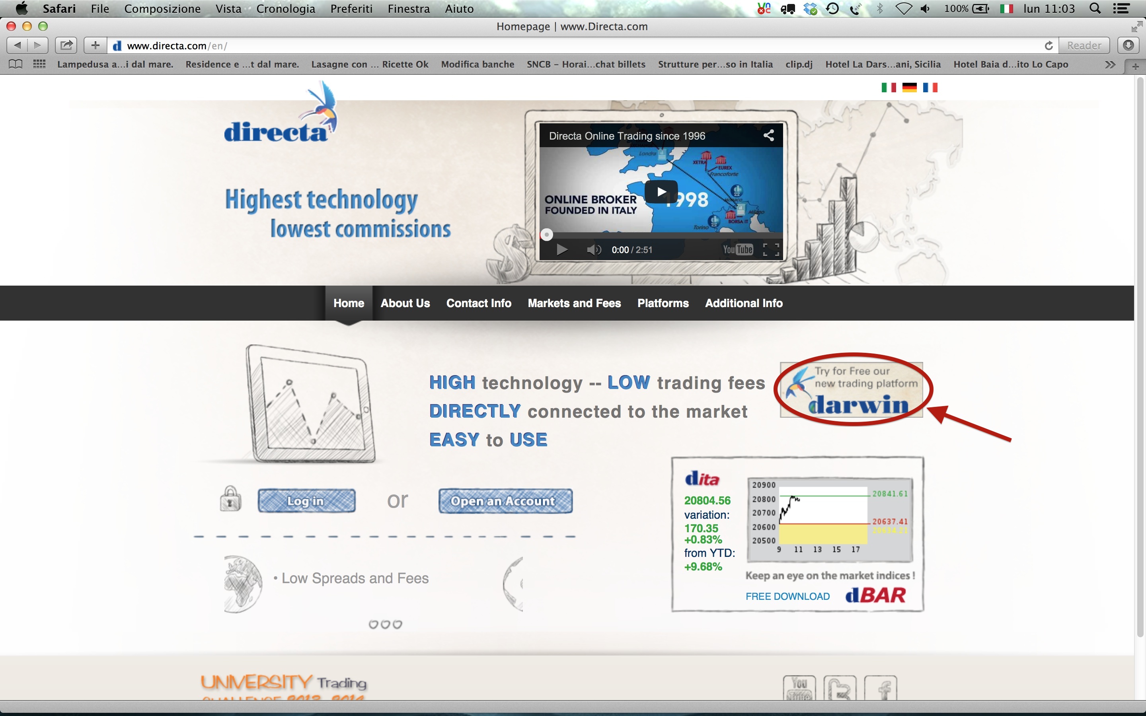Open the Apple menu
The height and width of the screenshot is (716, 1146).
pos(21,8)
